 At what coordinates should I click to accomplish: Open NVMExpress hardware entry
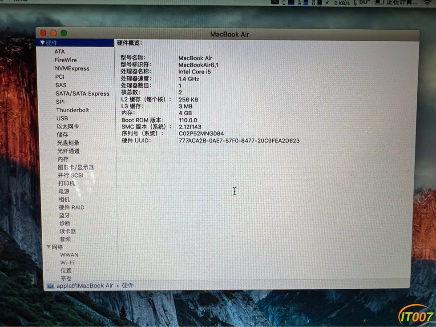[72, 69]
